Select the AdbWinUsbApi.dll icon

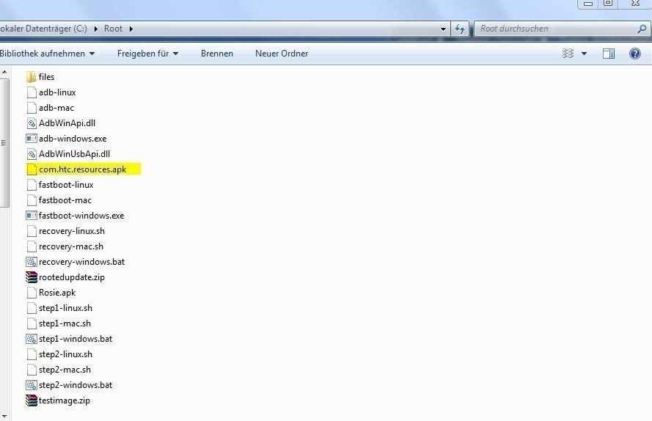(32, 154)
